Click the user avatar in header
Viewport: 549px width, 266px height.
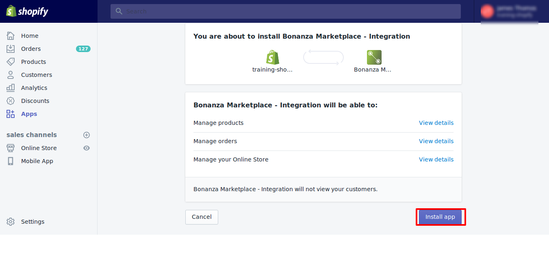(487, 11)
